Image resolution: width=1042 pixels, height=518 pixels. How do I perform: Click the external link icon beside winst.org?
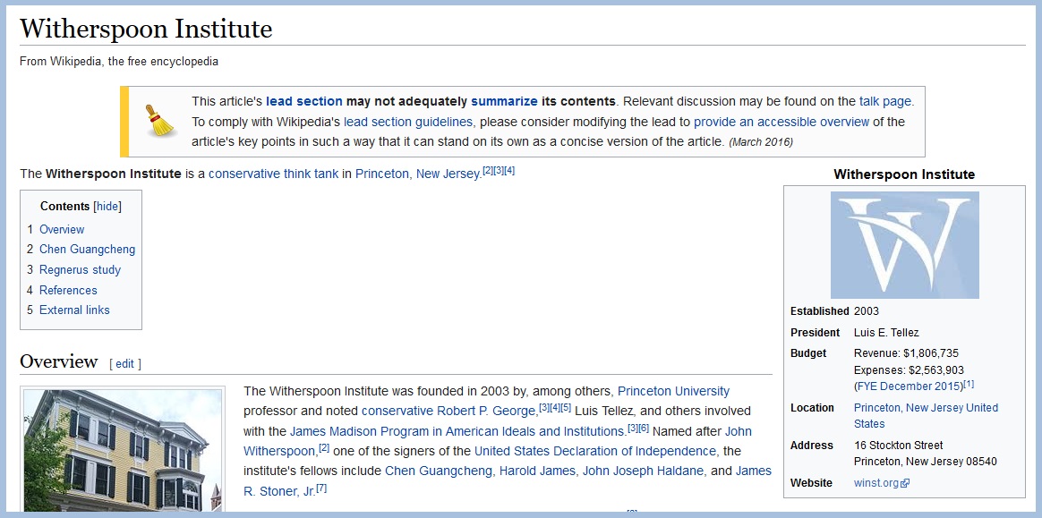pos(904,483)
